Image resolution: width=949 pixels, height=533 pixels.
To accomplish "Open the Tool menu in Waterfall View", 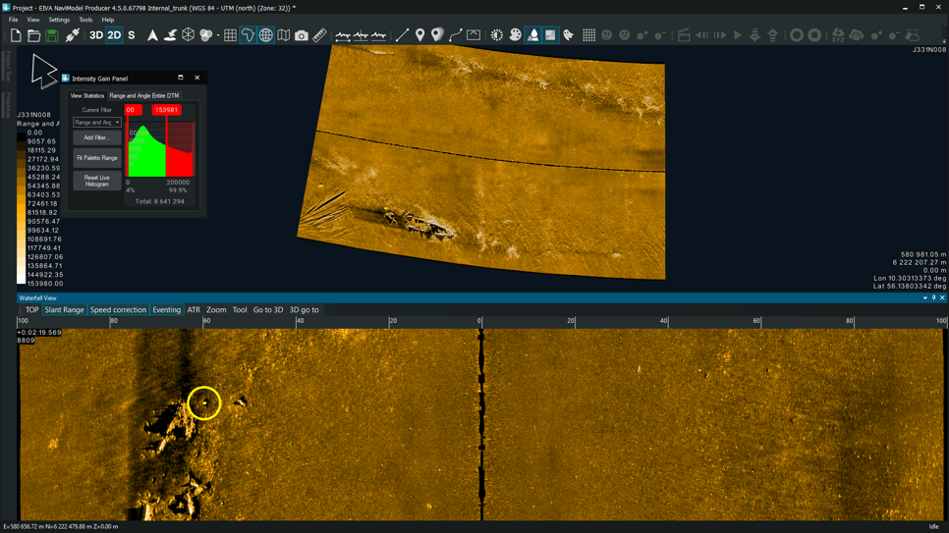I will pyautogui.click(x=240, y=310).
